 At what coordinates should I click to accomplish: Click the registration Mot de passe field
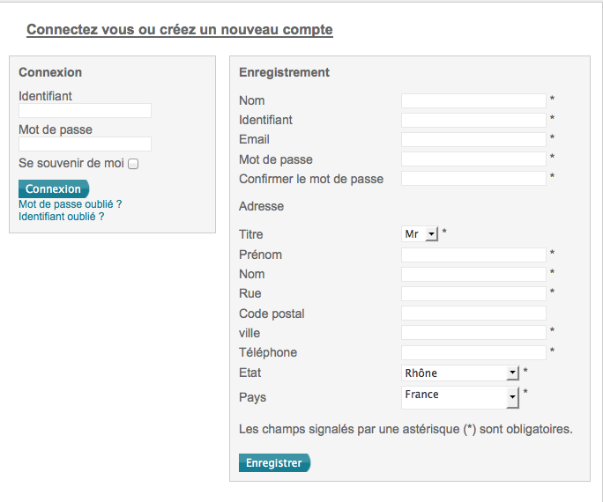coord(473,159)
